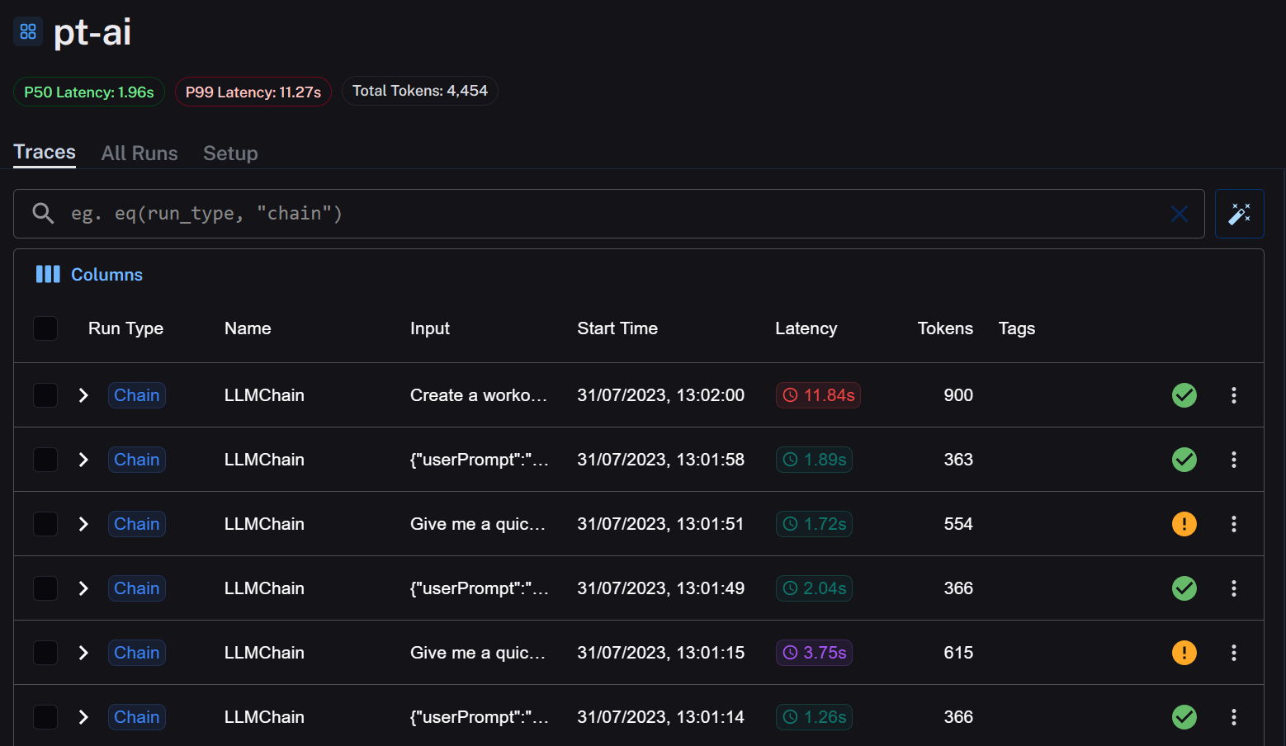Click the pt-ai project grid icon
Screen dimensions: 1286x746
pos(28,31)
